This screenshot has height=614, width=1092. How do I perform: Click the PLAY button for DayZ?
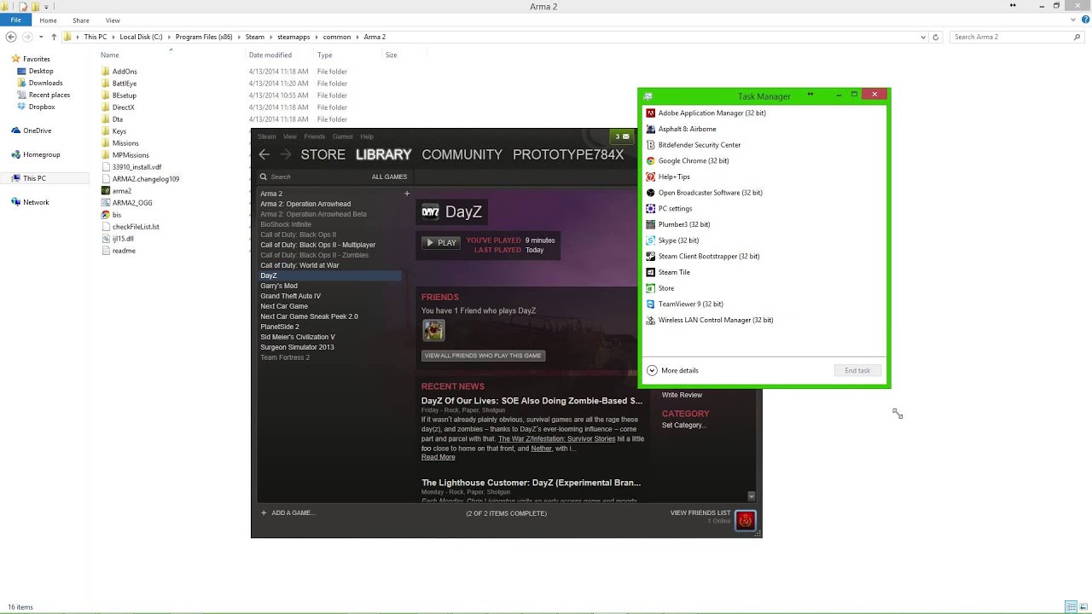pyautogui.click(x=440, y=243)
